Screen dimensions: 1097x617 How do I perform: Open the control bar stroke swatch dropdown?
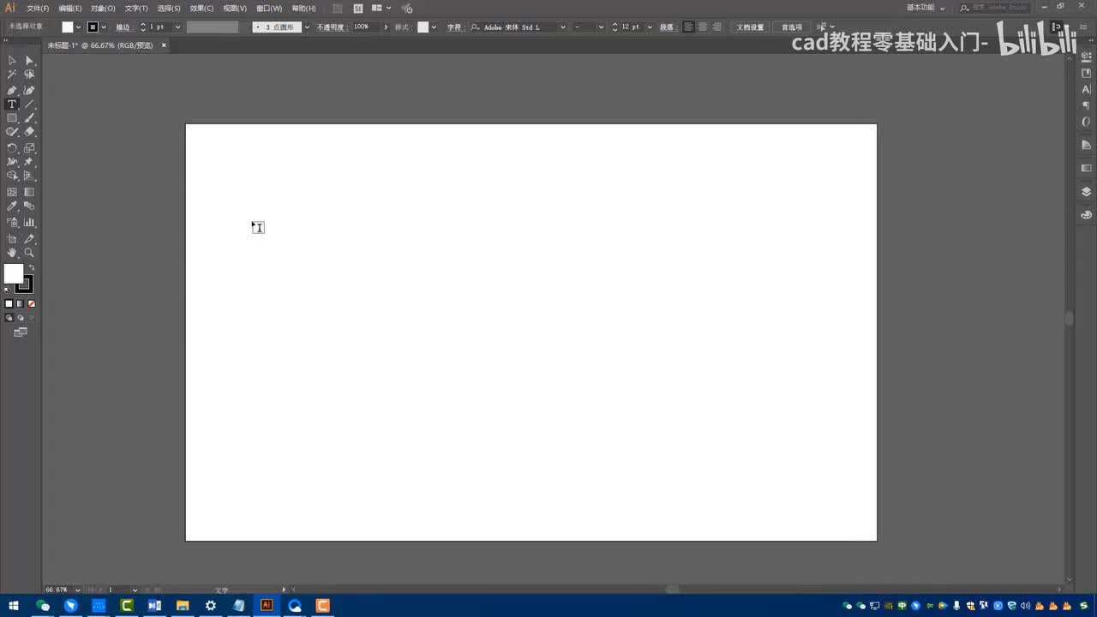pyautogui.click(x=105, y=27)
